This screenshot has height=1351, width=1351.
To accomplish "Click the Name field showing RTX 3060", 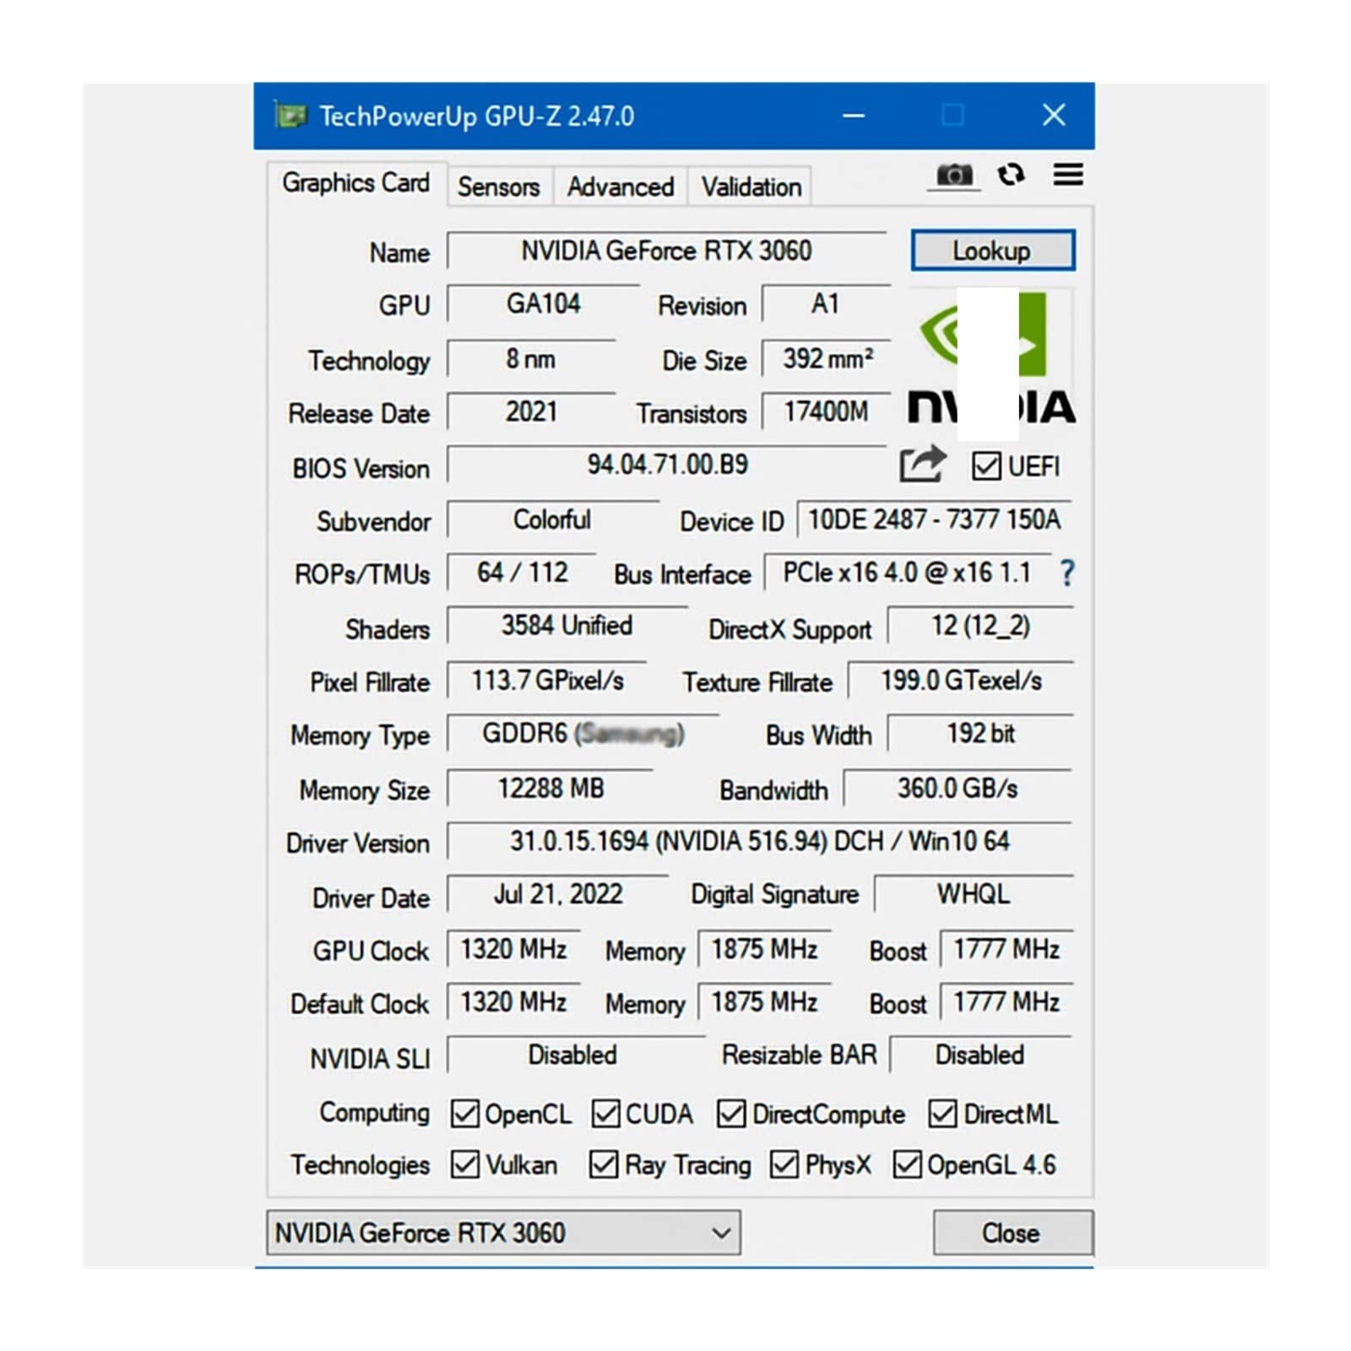I will (667, 251).
